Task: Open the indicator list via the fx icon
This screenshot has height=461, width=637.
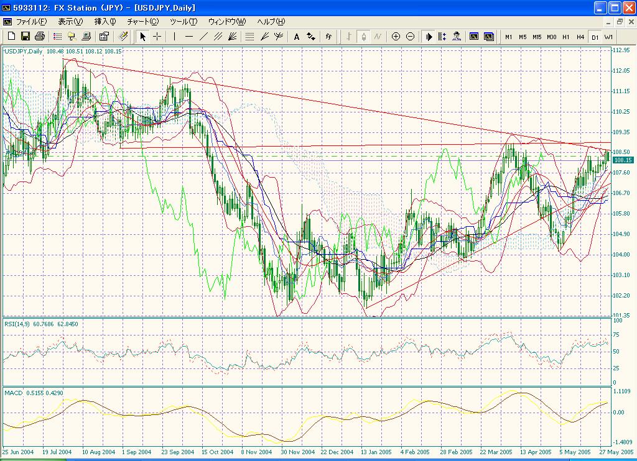Action: (x=328, y=37)
